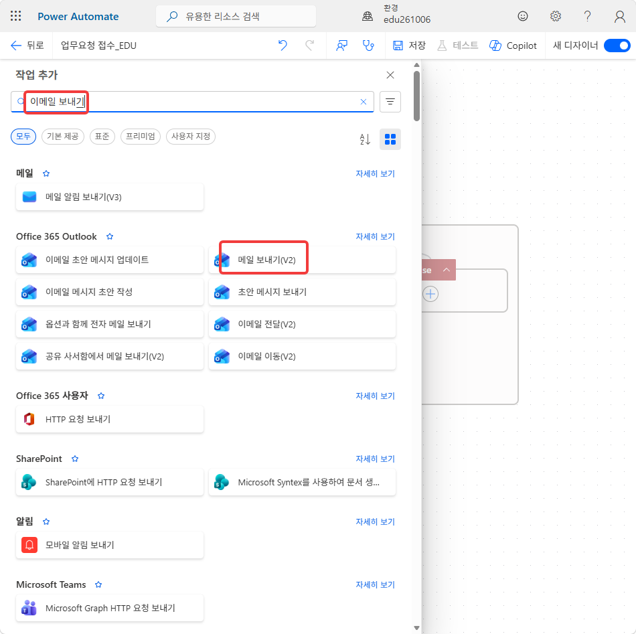Favorite the SharePoint connector star

(x=75, y=459)
